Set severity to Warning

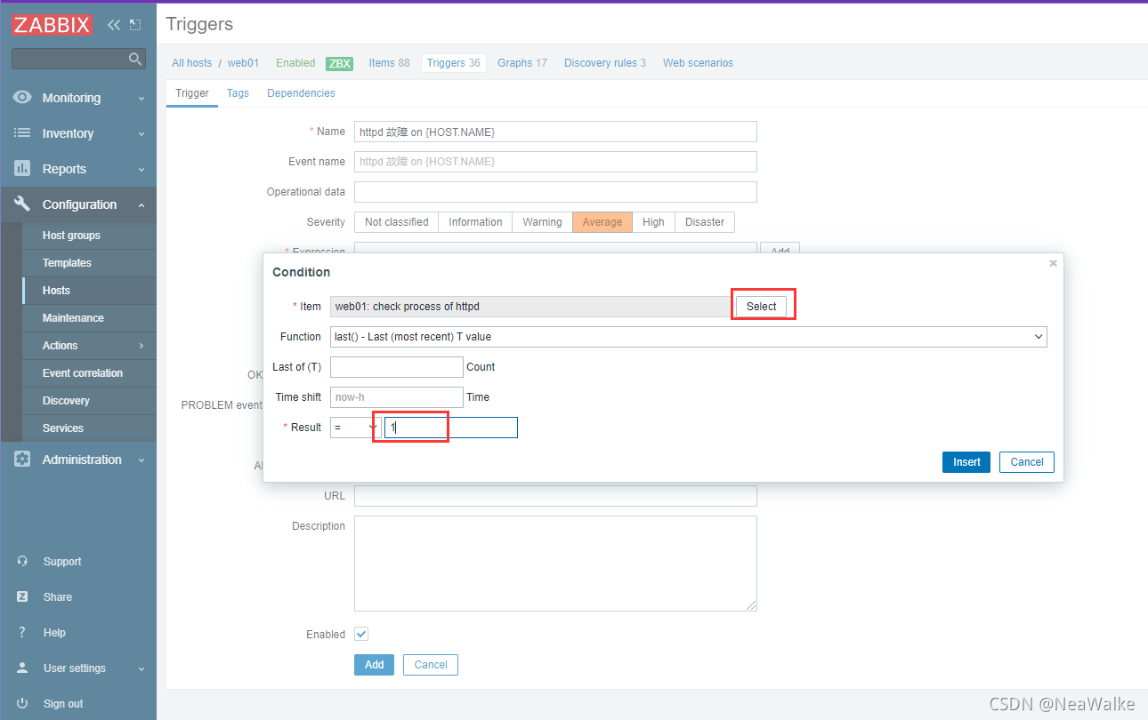coord(542,222)
